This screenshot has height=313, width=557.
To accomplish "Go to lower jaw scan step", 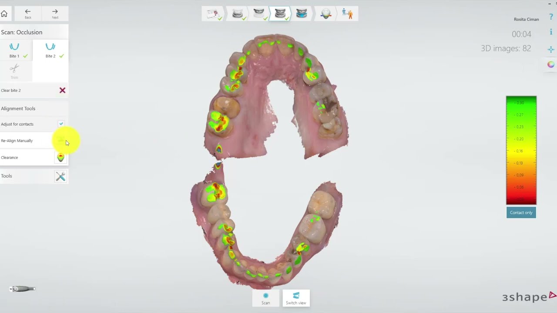I will (x=237, y=14).
